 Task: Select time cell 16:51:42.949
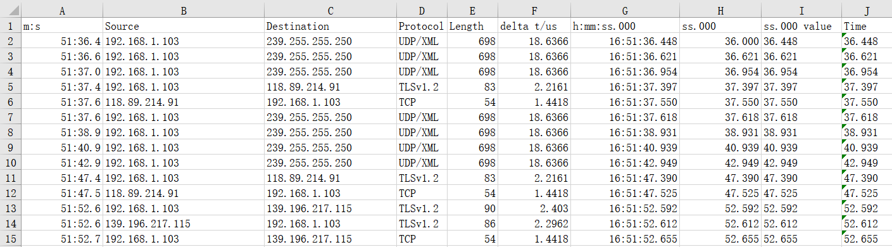pyautogui.click(x=625, y=163)
